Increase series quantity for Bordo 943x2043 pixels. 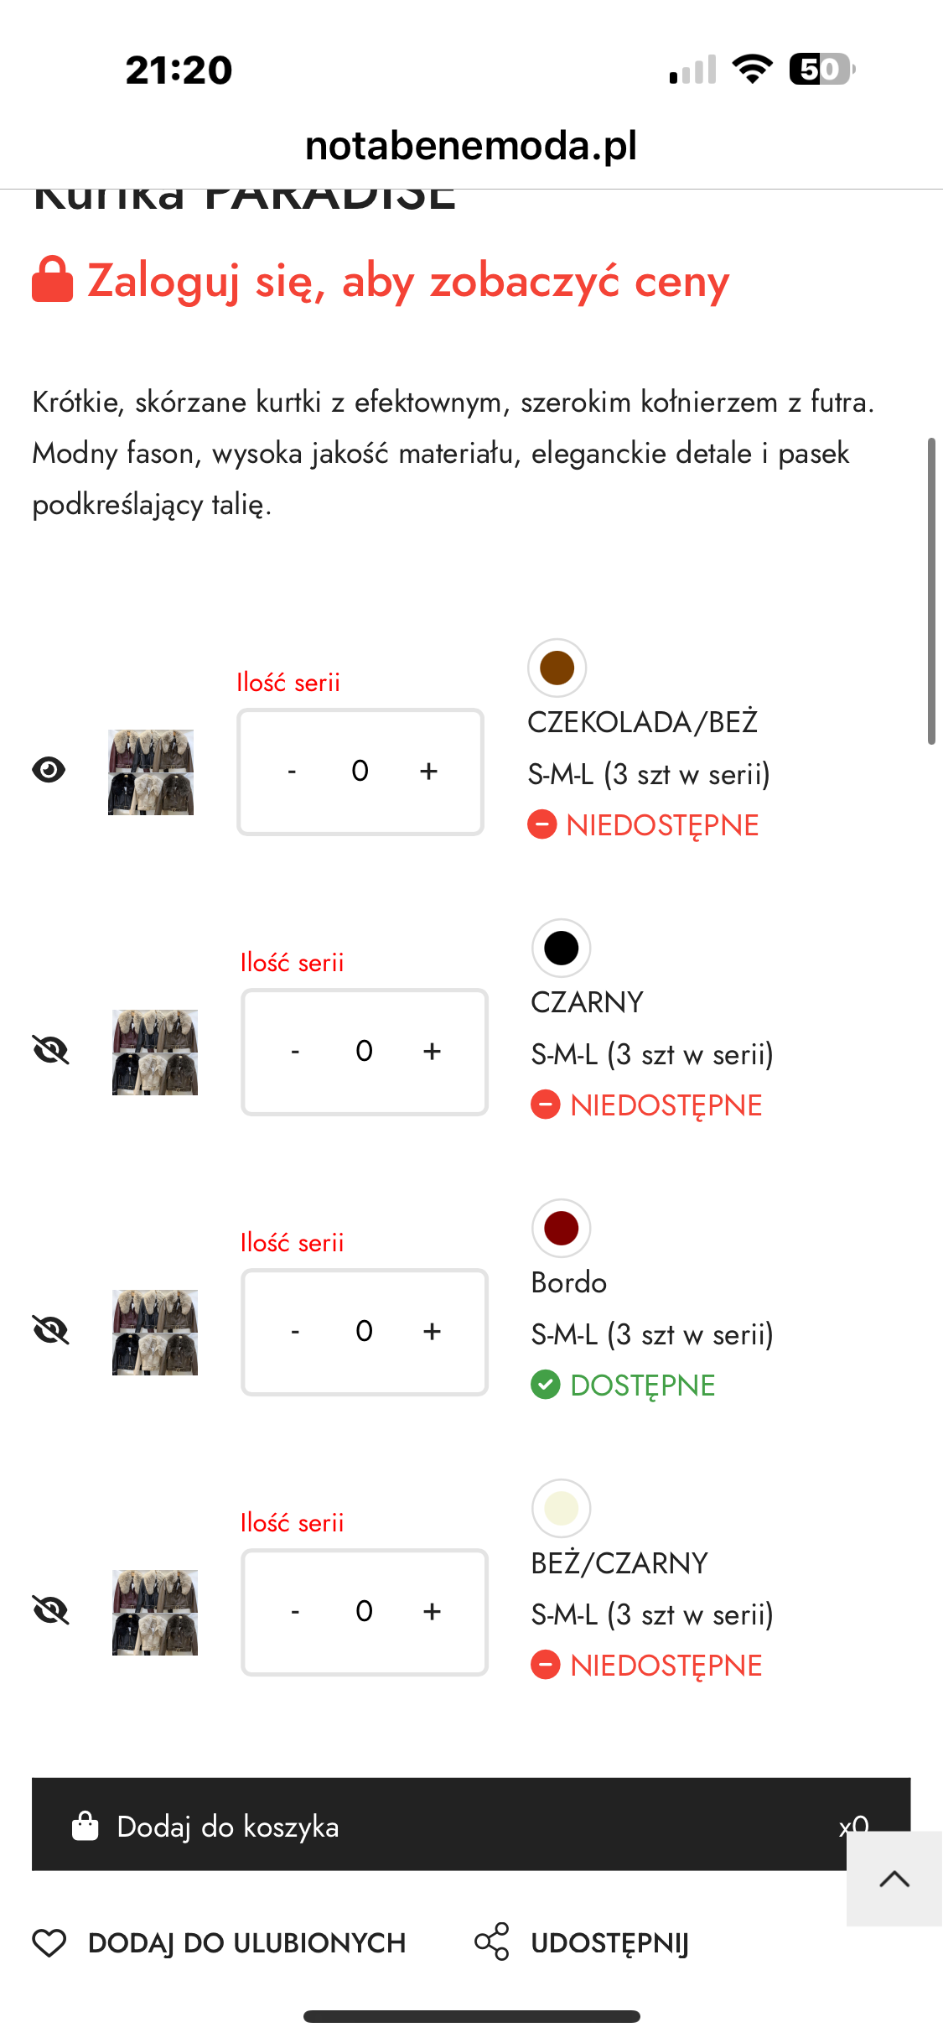pos(432,1331)
